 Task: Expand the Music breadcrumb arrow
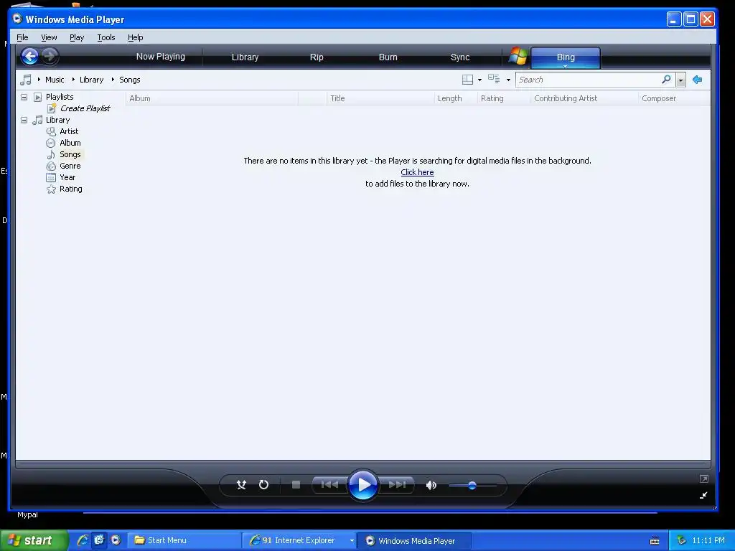[x=39, y=79]
